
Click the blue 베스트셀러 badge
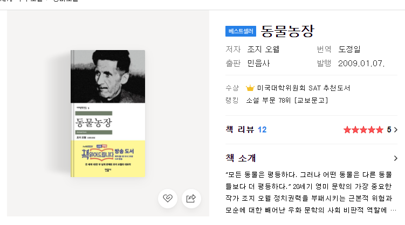(241, 31)
